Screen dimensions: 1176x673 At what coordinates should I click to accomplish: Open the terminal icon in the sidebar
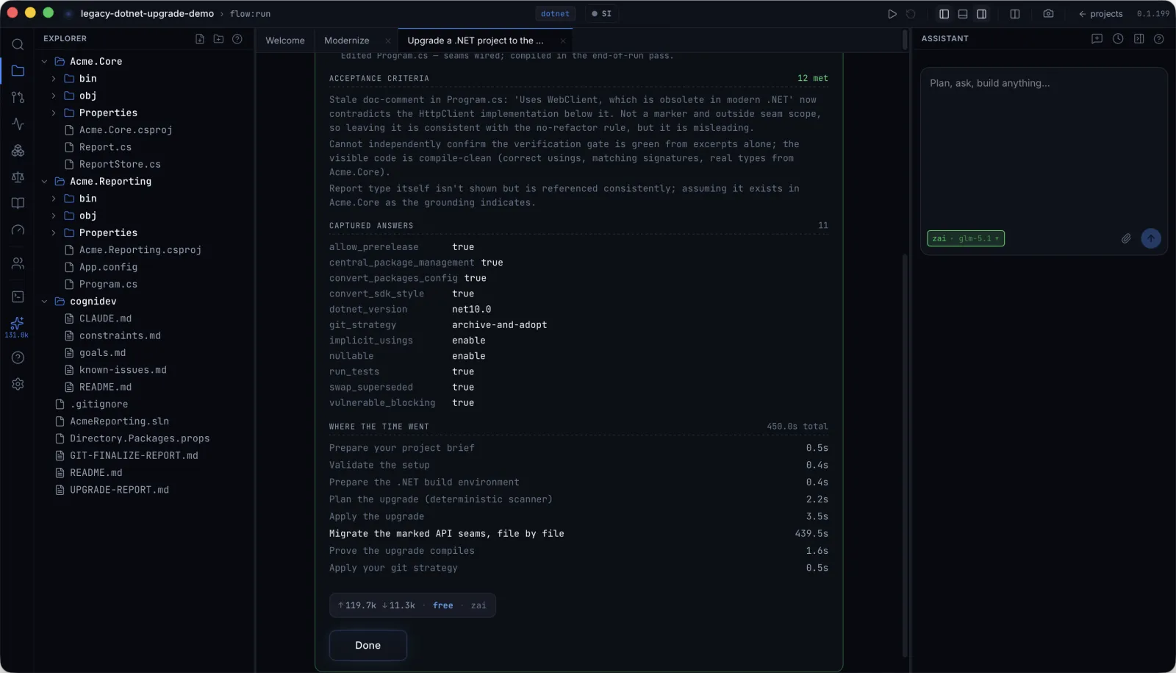click(x=18, y=296)
